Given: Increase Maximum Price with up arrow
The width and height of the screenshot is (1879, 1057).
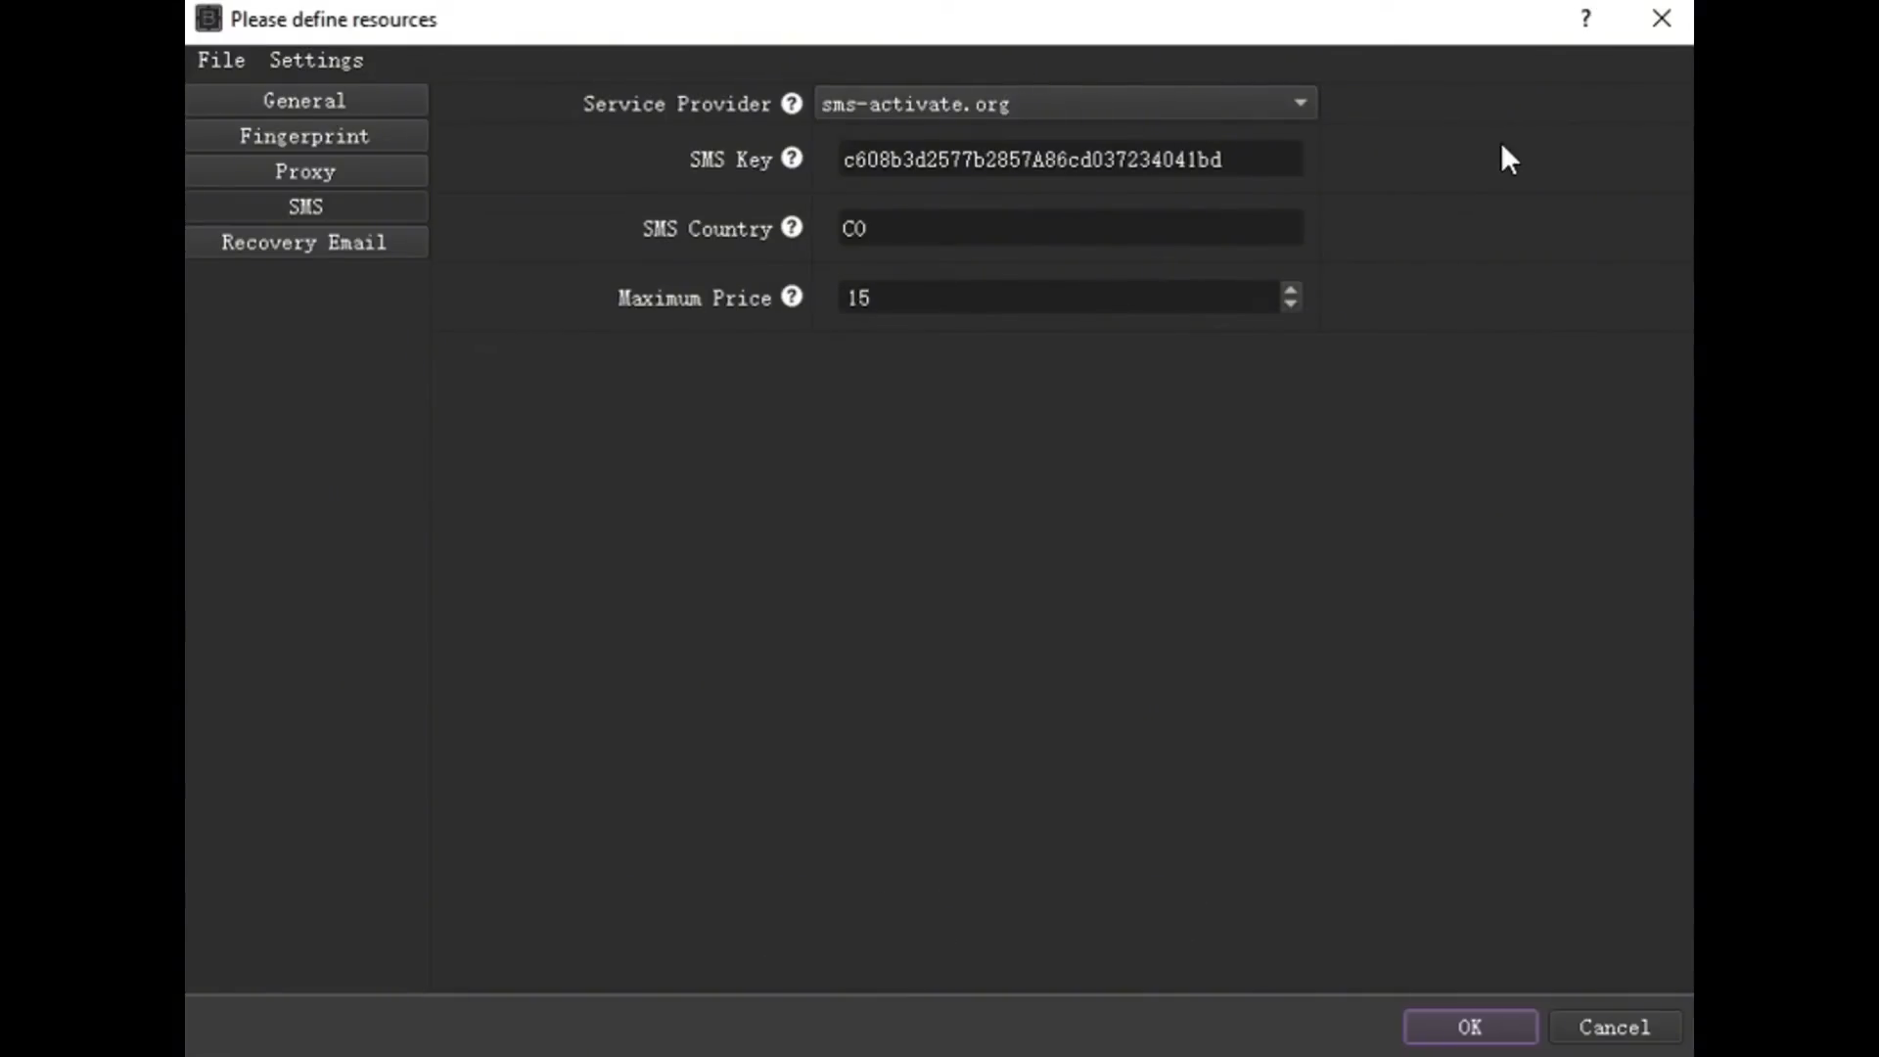Looking at the screenshot, I should [1290, 290].
